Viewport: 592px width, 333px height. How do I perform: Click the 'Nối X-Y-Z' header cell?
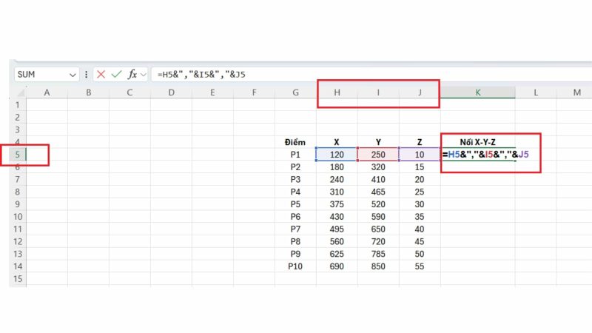(x=478, y=142)
